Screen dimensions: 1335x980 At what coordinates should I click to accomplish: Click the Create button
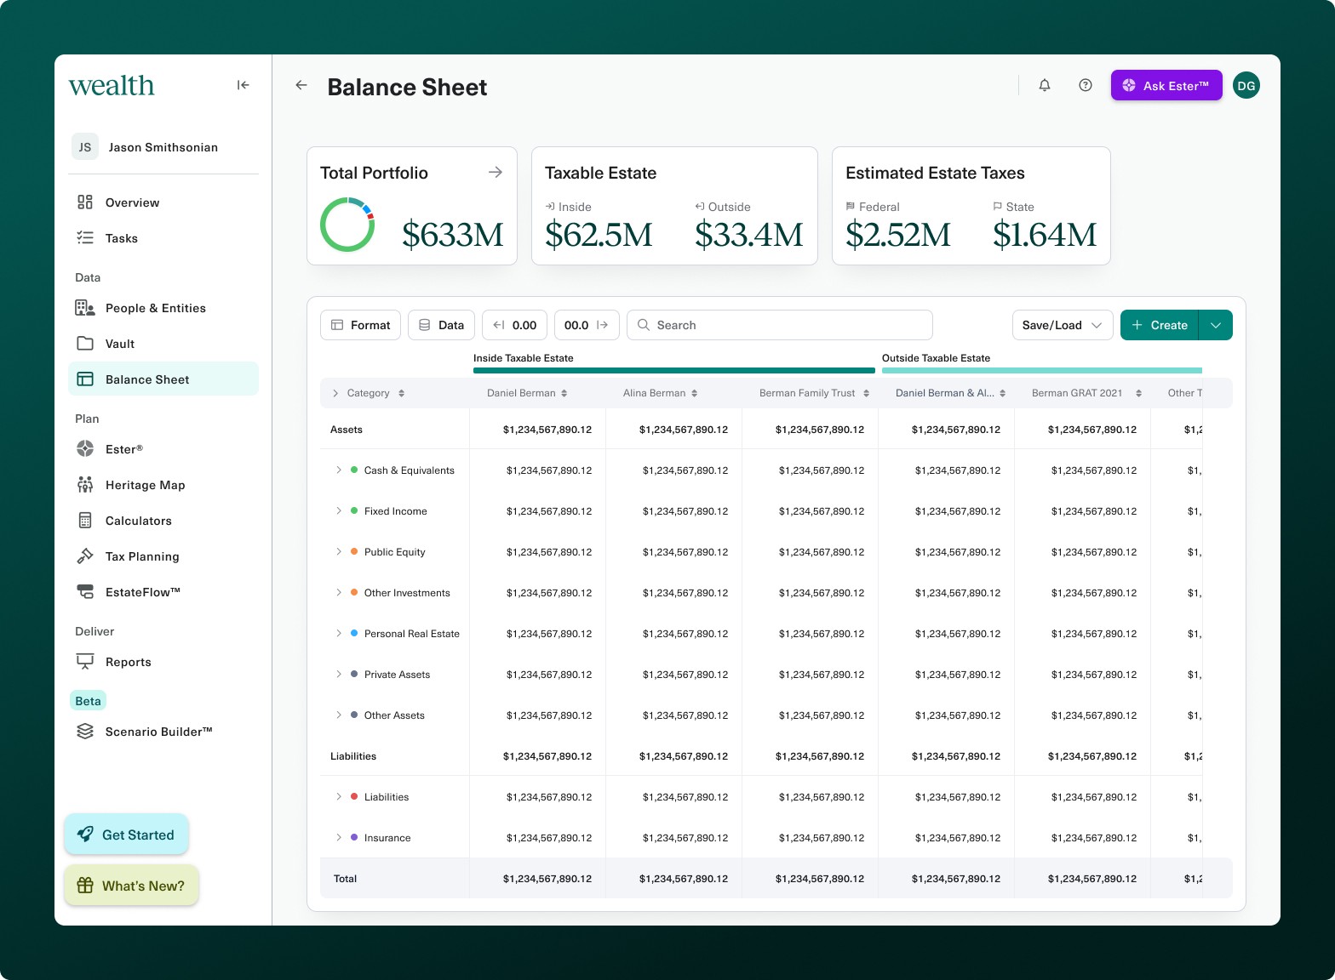click(1160, 325)
